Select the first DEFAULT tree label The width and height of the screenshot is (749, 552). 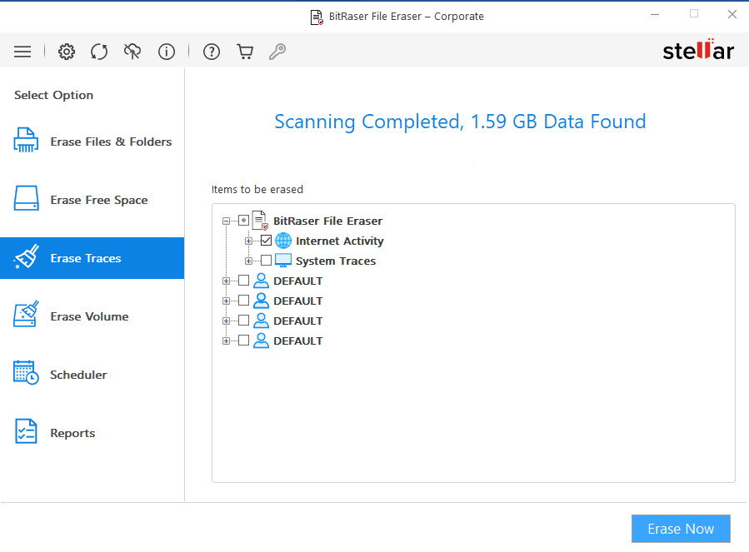(x=298, y=281)
